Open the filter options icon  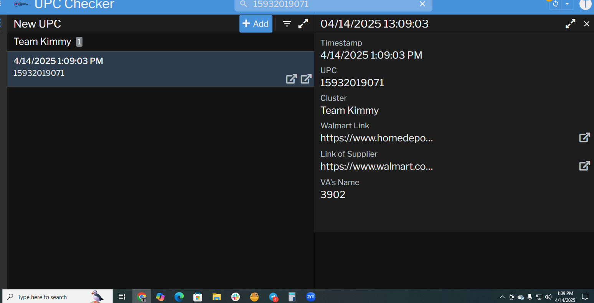(x=287, y=24)
